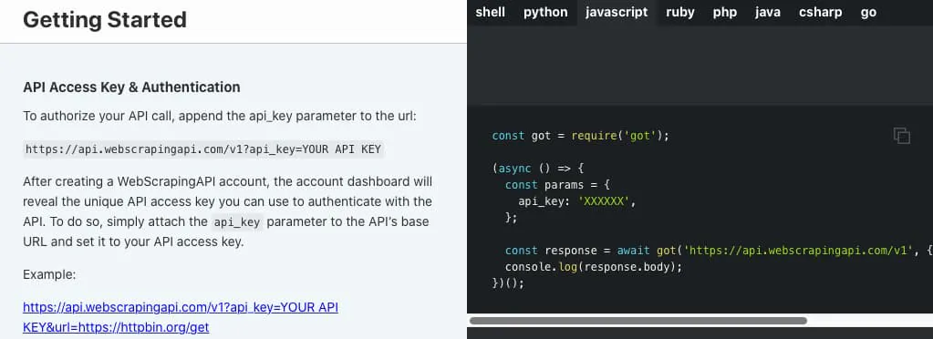Click the "api_key: 'XXXXXX'," code line
Image resolution: width=933 pixels, height=339 pixels.
coord(577,201)
